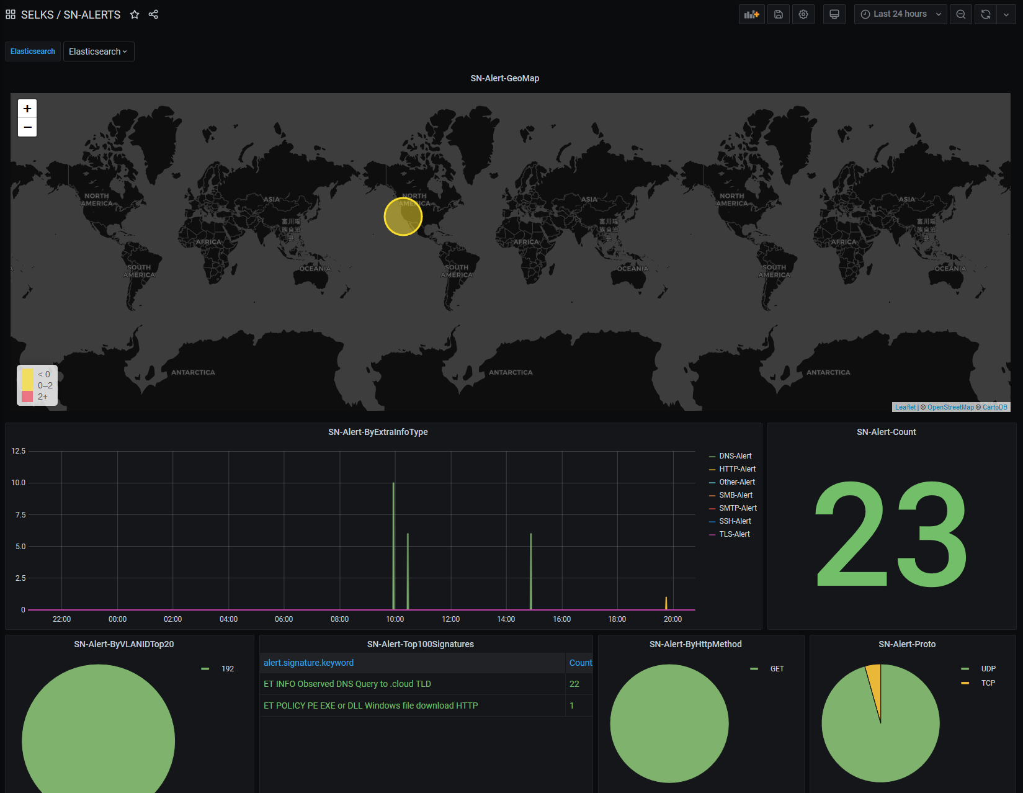Viewport: 1023px width, 793px height.
Task: Click the yellow alert circle on North America
Action: pos(403,217)
